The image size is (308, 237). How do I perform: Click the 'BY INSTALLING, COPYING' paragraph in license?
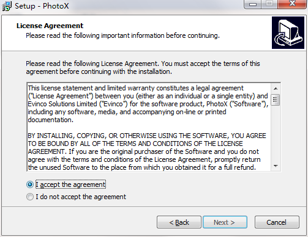coord(147,151)
